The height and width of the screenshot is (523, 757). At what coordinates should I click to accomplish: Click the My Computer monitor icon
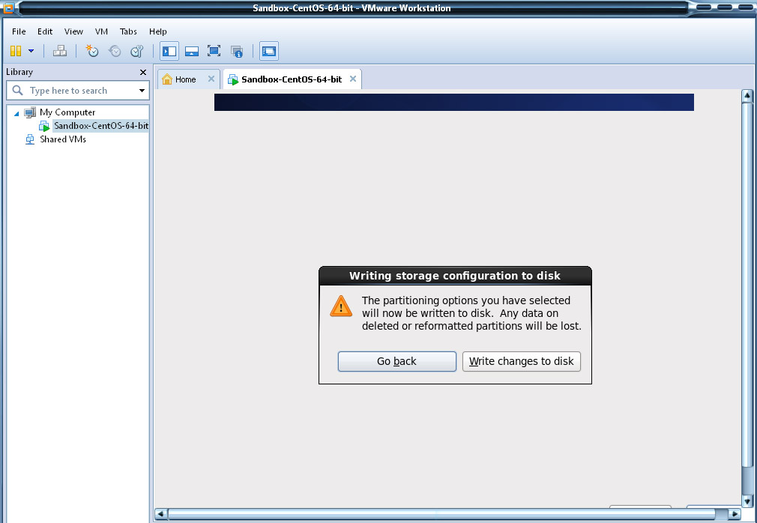pos(30,112)
